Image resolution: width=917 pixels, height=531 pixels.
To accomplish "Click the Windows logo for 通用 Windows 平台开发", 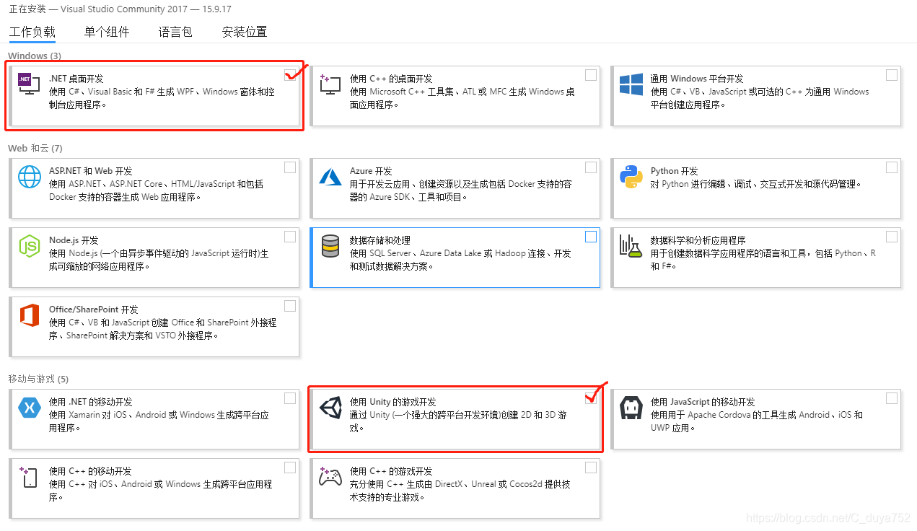I will tap(631, 84).
